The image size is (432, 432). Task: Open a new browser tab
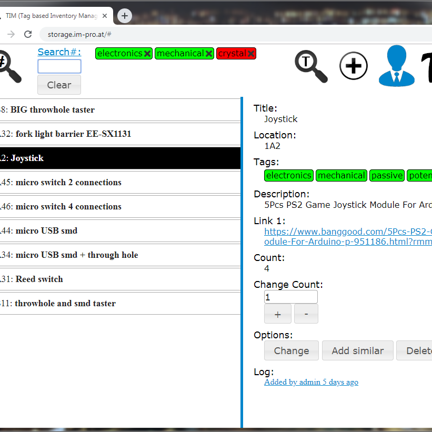tap(125, 16)
